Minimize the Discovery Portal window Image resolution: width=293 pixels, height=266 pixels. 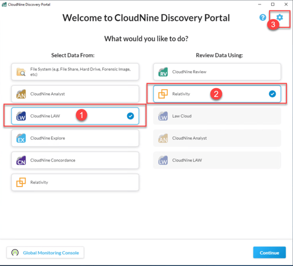coord(260,4)
